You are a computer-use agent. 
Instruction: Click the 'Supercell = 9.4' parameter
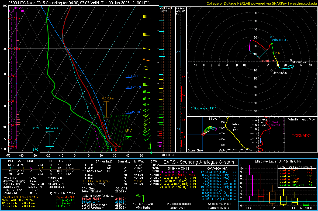pyautogui.click(x=65, y=197)
